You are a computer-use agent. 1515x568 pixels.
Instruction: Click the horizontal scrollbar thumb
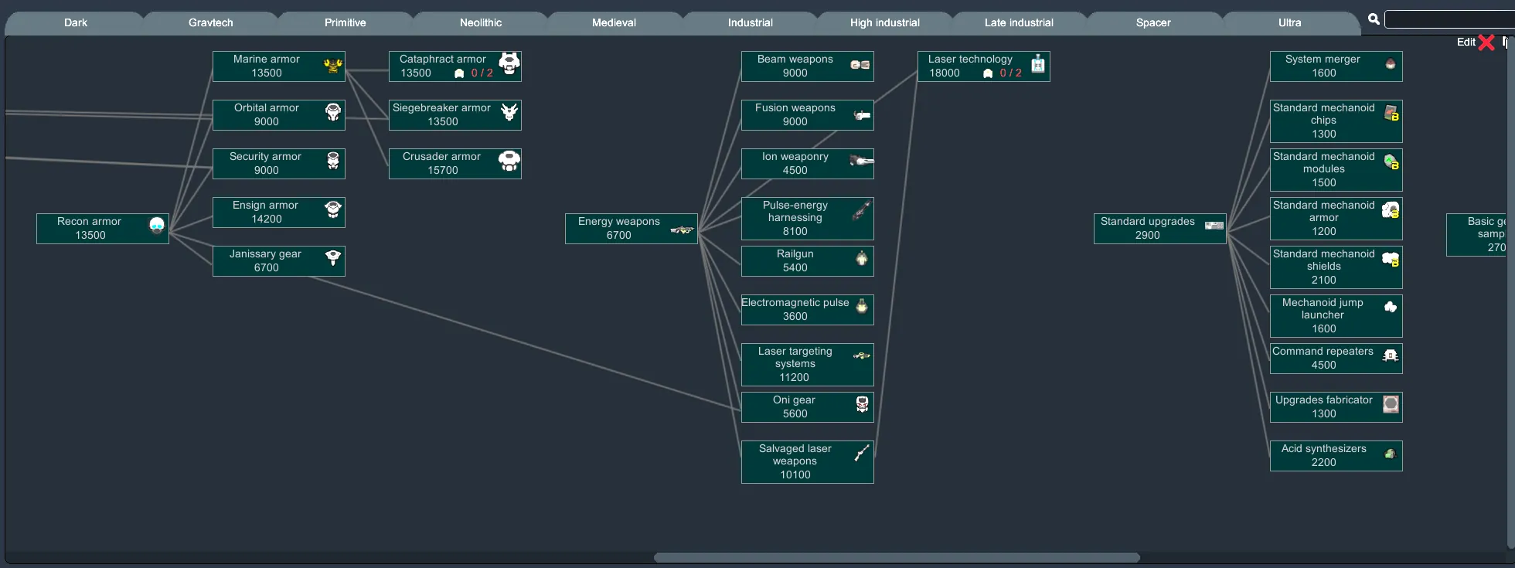(x=896, y=557)
